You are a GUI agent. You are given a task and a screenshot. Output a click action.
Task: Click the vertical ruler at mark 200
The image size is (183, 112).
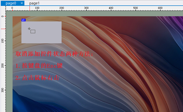click(3, 66)
